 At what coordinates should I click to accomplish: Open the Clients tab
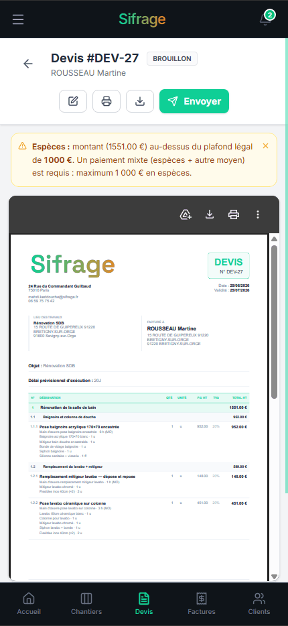tap(259, 604)
